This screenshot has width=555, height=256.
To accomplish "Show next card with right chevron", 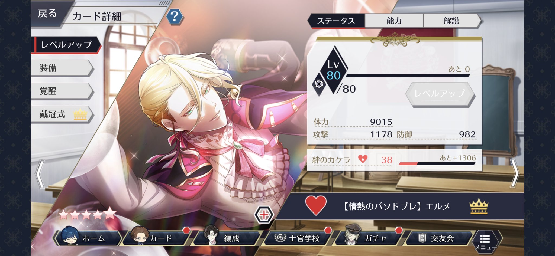I will [515, 173].
